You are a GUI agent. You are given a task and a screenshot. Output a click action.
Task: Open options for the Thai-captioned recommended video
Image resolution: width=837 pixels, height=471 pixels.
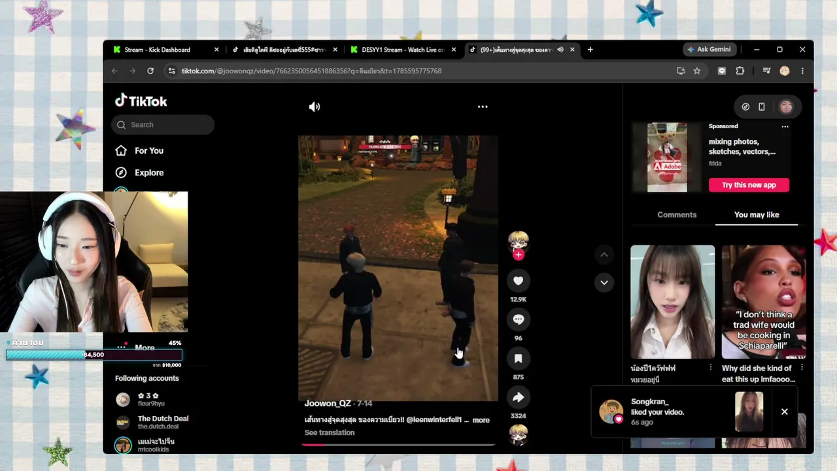[x=711, y=368]
